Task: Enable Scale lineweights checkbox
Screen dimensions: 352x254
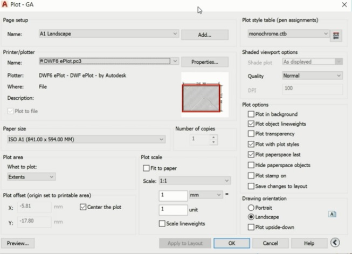Action: [162, 223]
